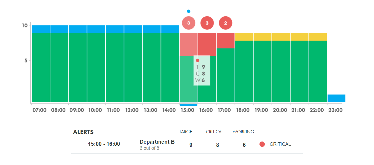Click the alert badge 3 above 16:00
Image resolution: width=374 pixels, height=165 pixels.
click(x=207, y=23)
